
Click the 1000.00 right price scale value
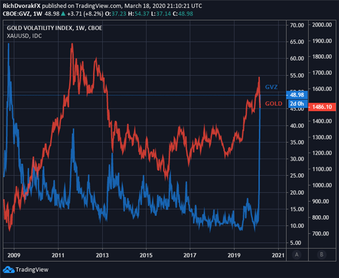[x=322, y=185]
